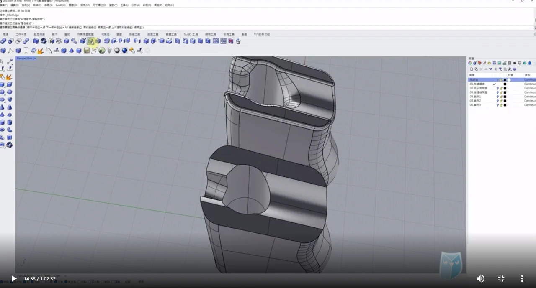Click the floppy disk save icon
Image resolution: width=536 pixels, height=288 pixels.
(87, 51)
